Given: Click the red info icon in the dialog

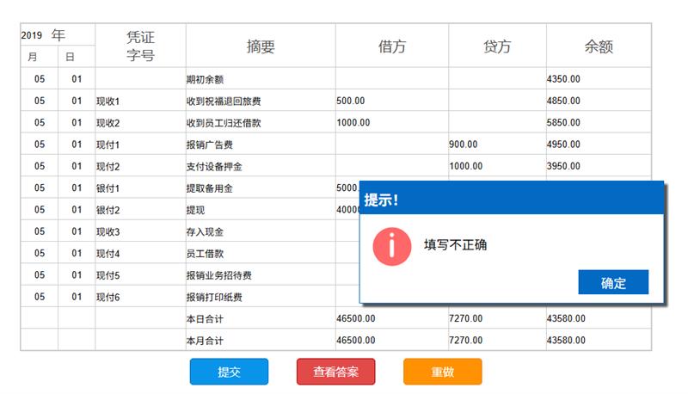Looking at the screenshot, I should (x=391, y=245).
